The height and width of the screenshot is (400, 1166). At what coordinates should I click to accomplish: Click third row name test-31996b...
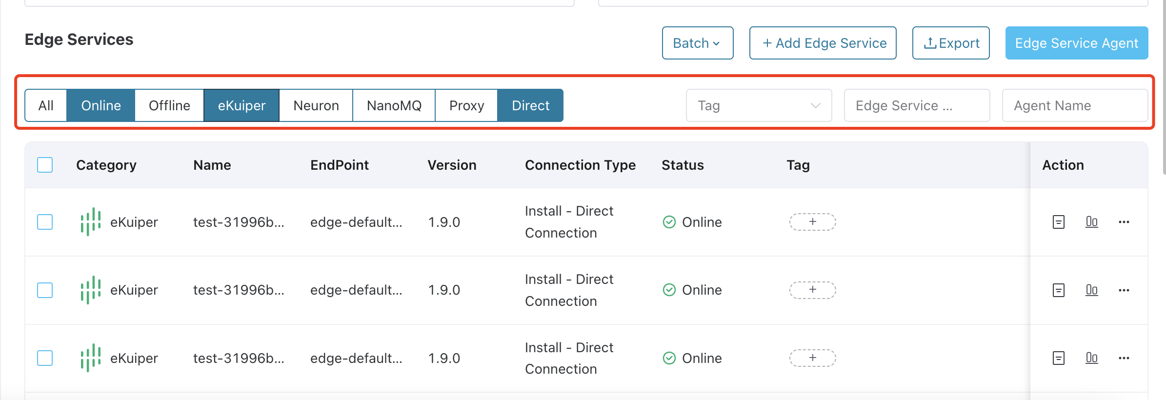(239, 358)
